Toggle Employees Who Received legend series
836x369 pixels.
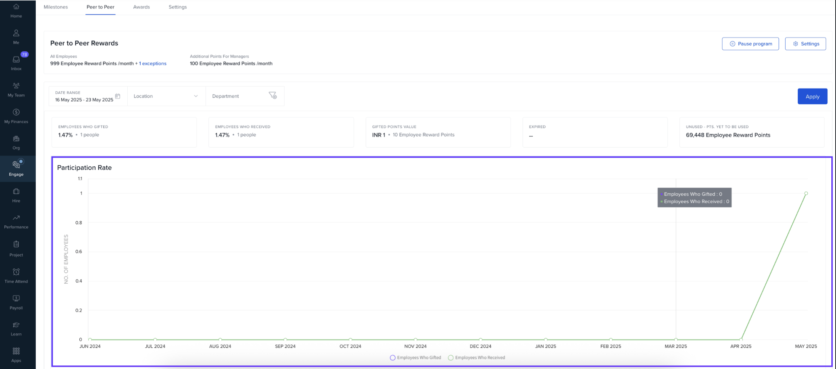(477, 358)
